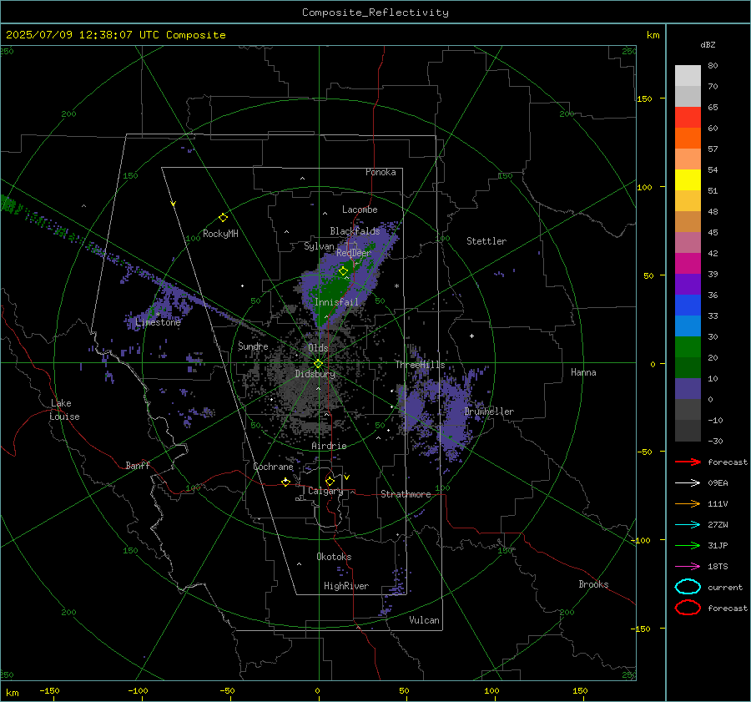The height and width of the screenshot is (702, 751).
Task: Click the Airdrie town label
Action: pos(329,446)
